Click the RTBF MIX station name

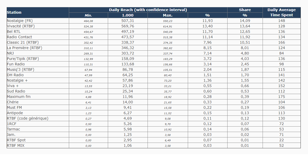(16, 145)
